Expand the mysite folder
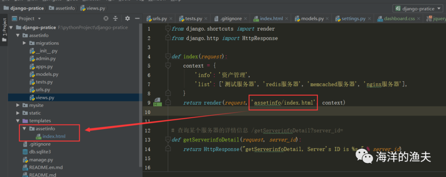 tap(18, 105)
